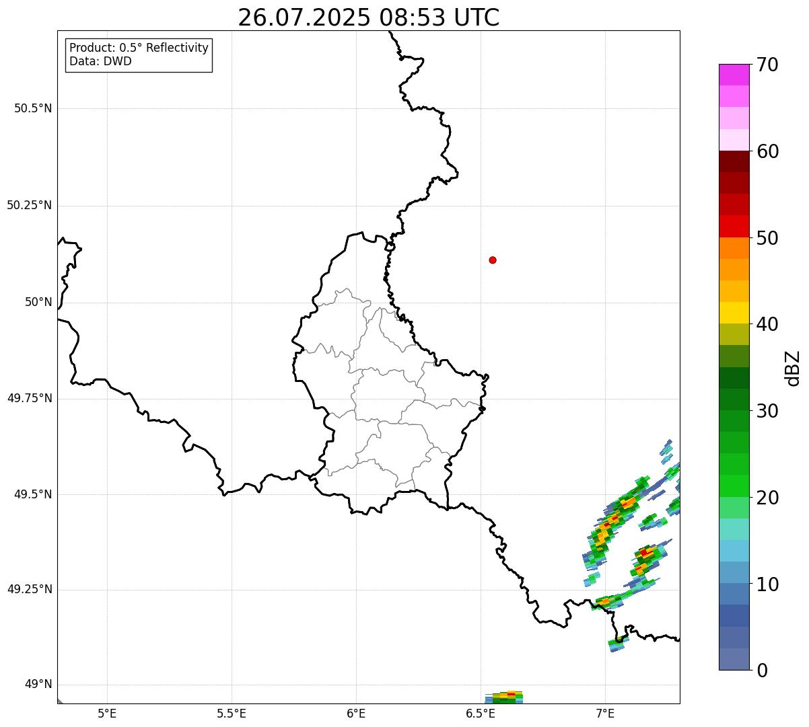The width and height of the screenshot is (809, 727).
Task: Click the radar echo at the bottom edge near 6.5°E
Action: click(x=504, y=697)
